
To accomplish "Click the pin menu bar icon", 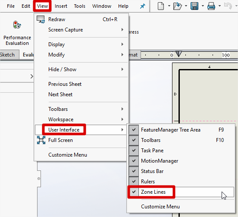I will point(143,6).
